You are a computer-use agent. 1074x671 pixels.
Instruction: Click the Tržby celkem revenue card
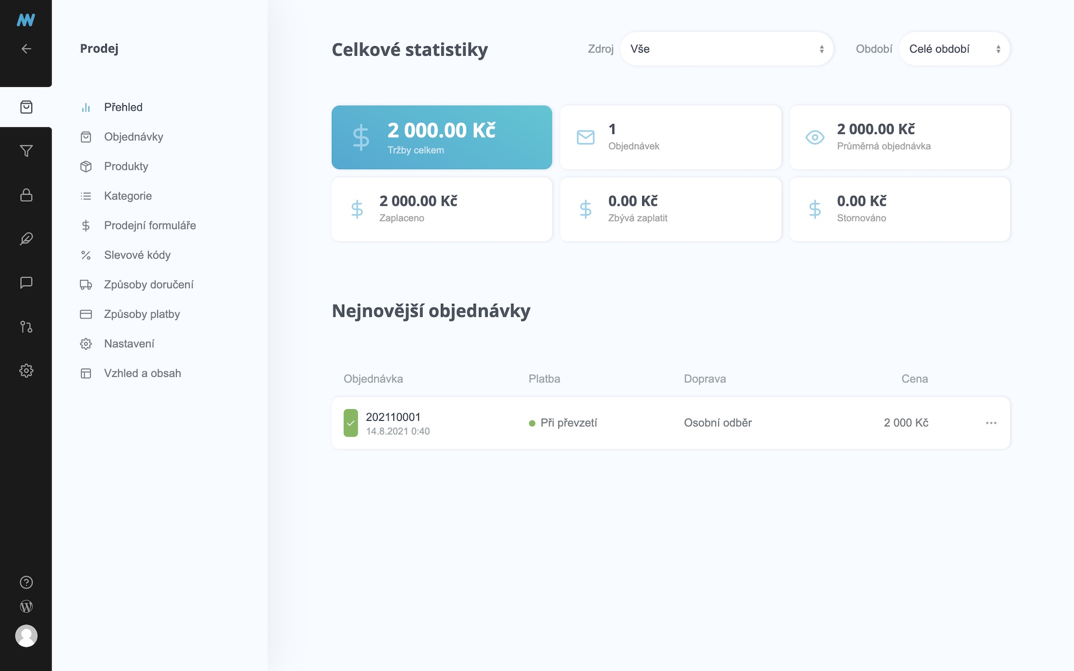click(441, 137)
